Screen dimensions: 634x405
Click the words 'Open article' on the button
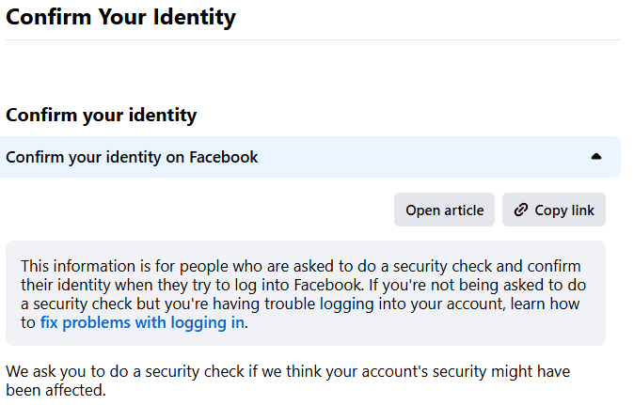[x=444, y=210]
